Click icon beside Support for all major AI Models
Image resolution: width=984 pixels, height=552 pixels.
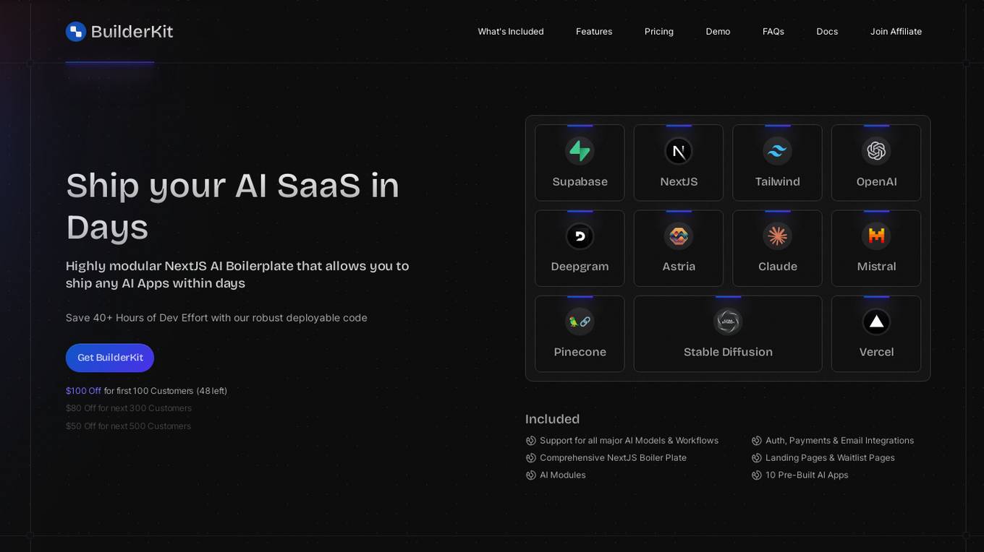(x=530, y=441)
